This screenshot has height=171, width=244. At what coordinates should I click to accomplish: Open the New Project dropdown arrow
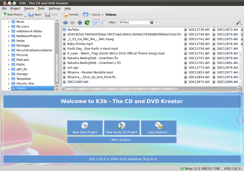25,16
